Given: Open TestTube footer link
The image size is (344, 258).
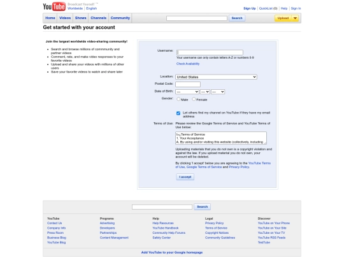Looking at the screenshot, I should 264,243.
